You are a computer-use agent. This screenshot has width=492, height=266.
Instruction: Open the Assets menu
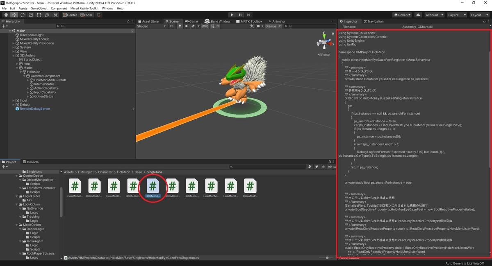pos(23,8)
